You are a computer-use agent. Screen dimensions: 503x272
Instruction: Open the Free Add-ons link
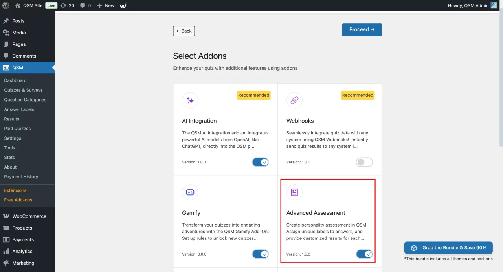(x=18, y=200)
